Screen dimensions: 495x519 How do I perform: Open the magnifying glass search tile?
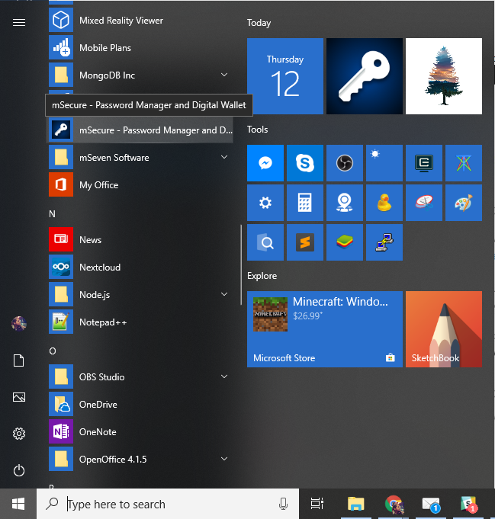[265, 242]
